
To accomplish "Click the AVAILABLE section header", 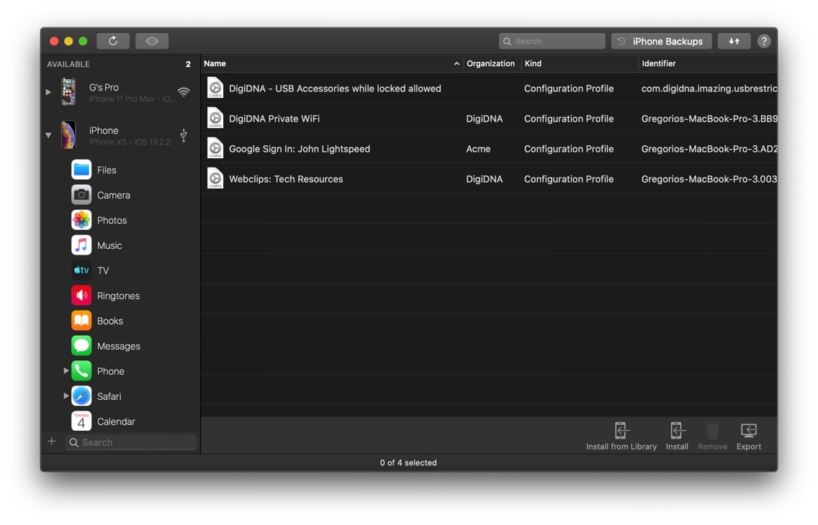I will [x=68, y=64].
